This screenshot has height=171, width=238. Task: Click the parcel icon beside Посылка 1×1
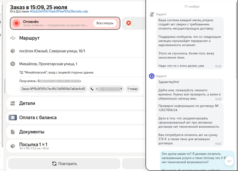[x=13, y=146]
